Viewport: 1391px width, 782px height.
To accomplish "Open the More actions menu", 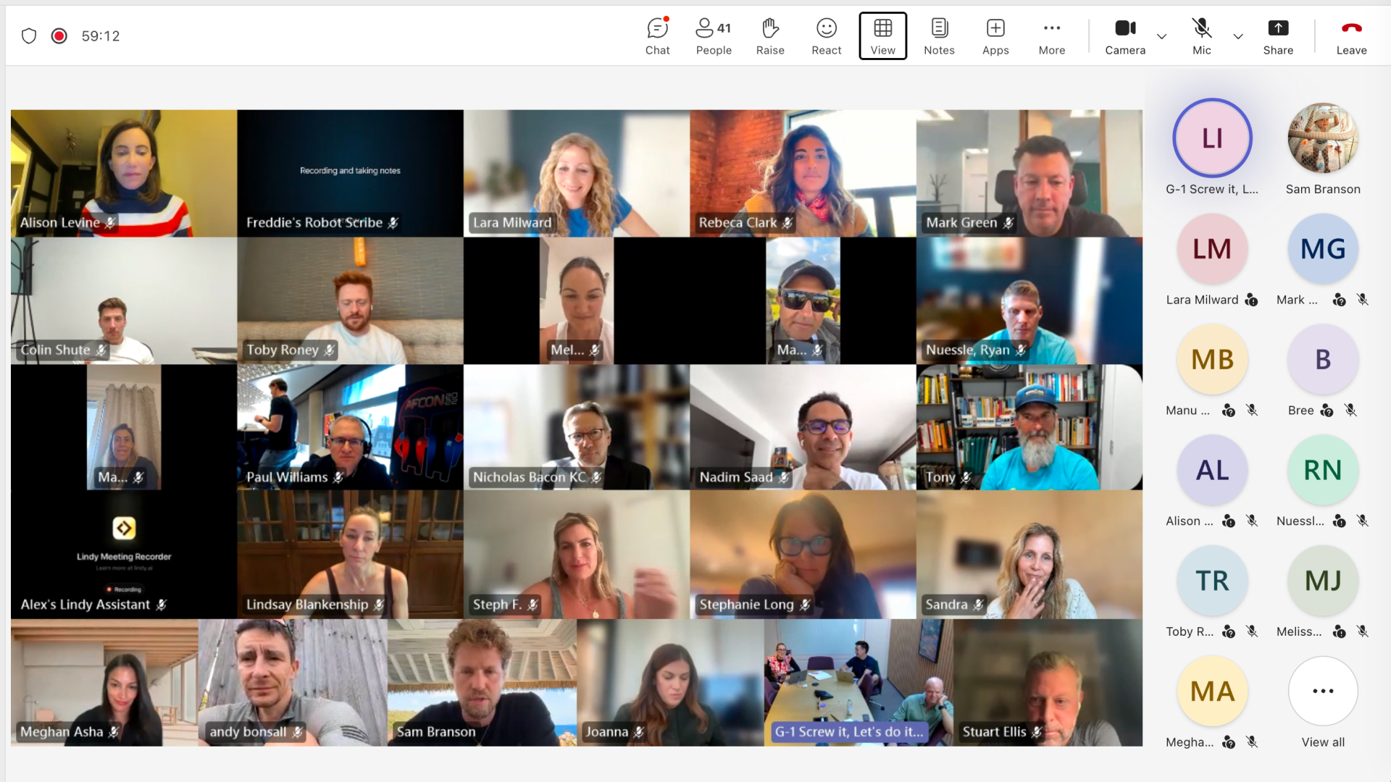I will (1051, 36).
